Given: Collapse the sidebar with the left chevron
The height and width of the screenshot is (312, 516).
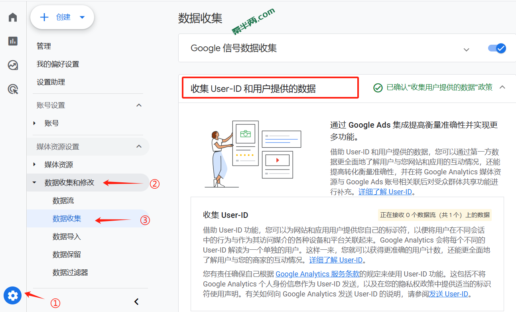Looking at the screenshot, I should coord(136,302).
